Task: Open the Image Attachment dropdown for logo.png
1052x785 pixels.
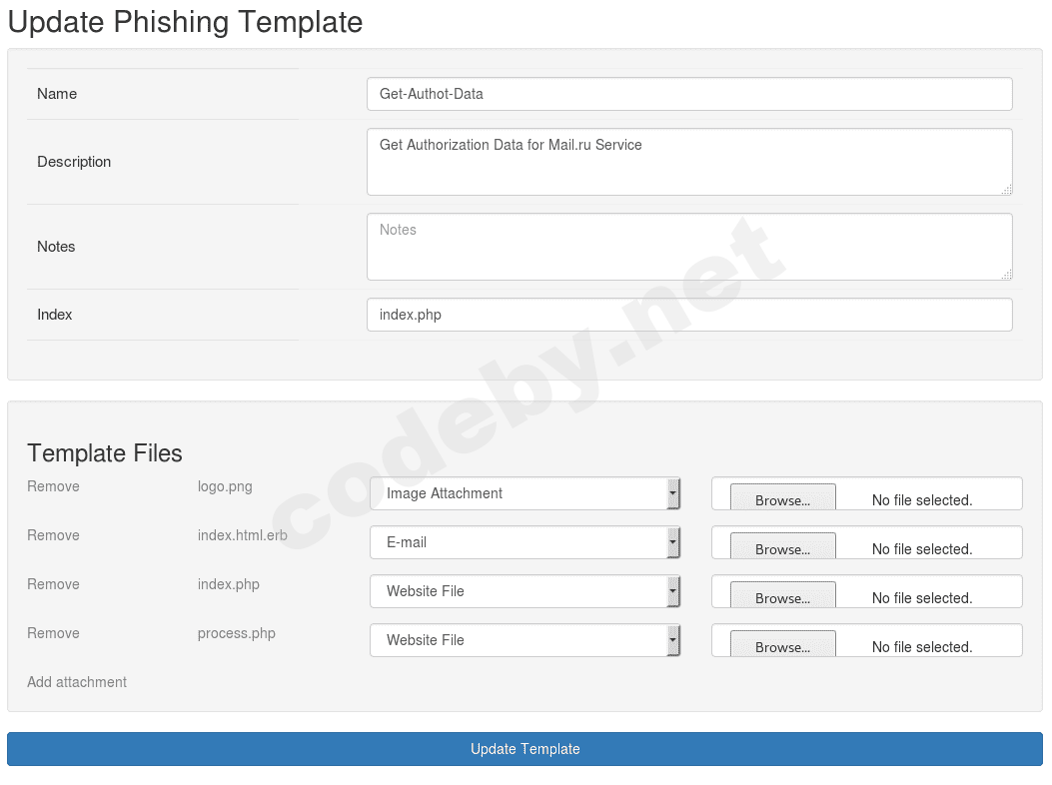Action: 525,493
